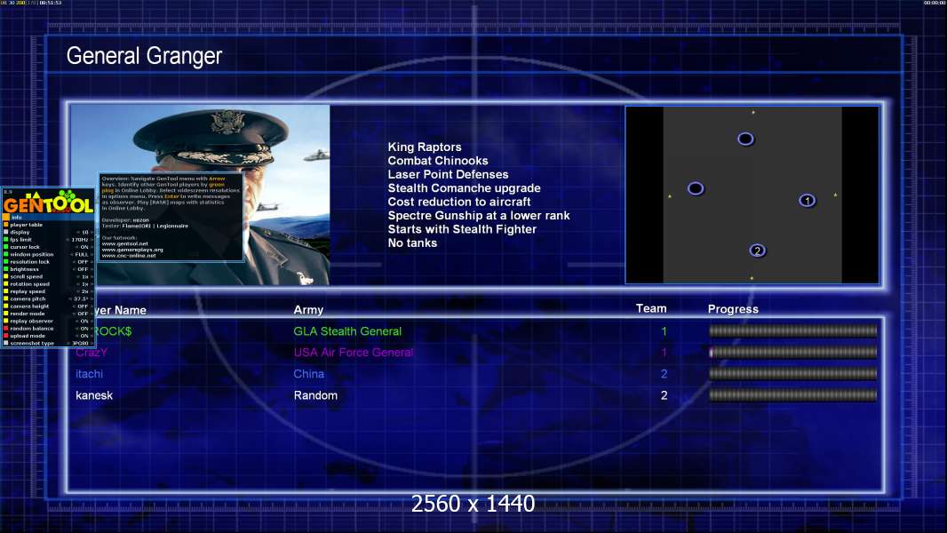The width and height of the screenshot is (947, 533).
Task: Click the unnumbered left start marker on minimap
Action: point(696,188)
